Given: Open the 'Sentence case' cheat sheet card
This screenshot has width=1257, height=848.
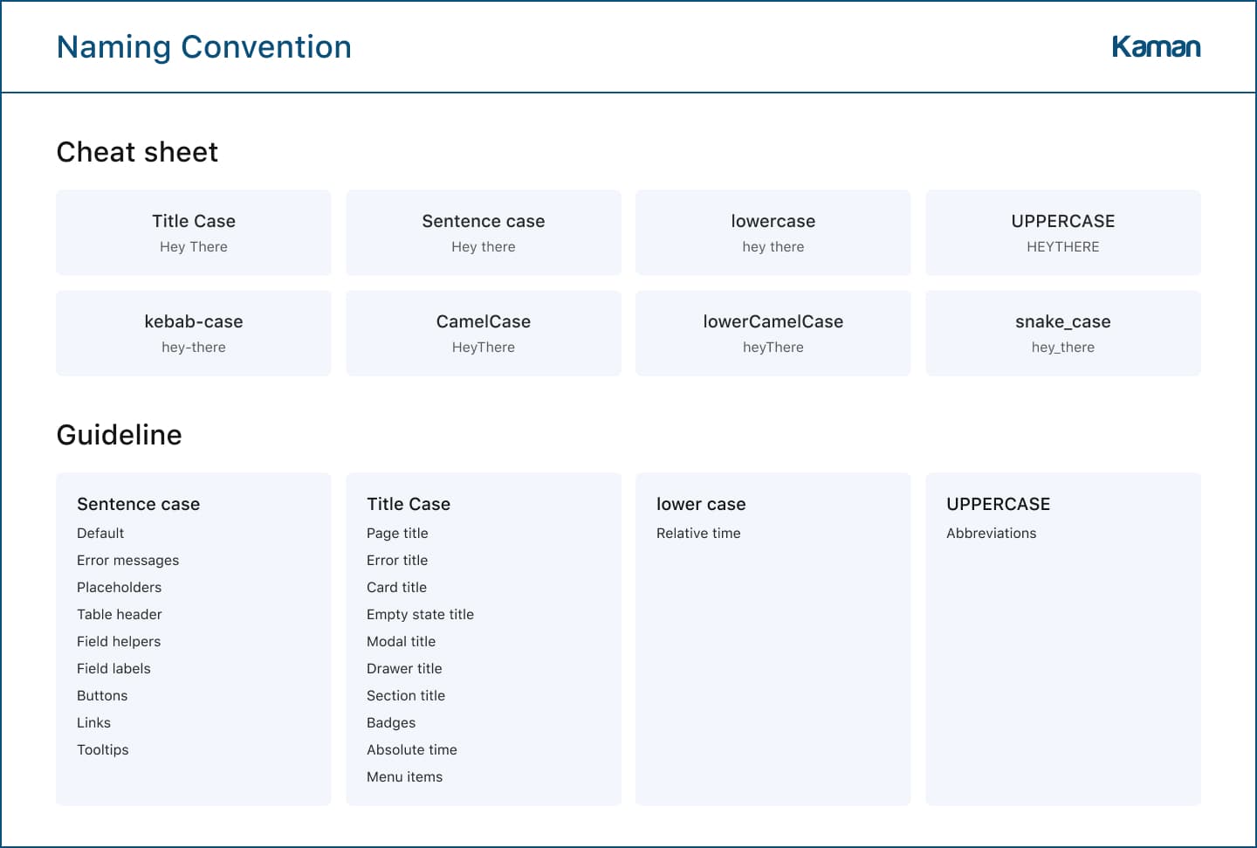Looking at the screenshot, I should tap(484, 232).
